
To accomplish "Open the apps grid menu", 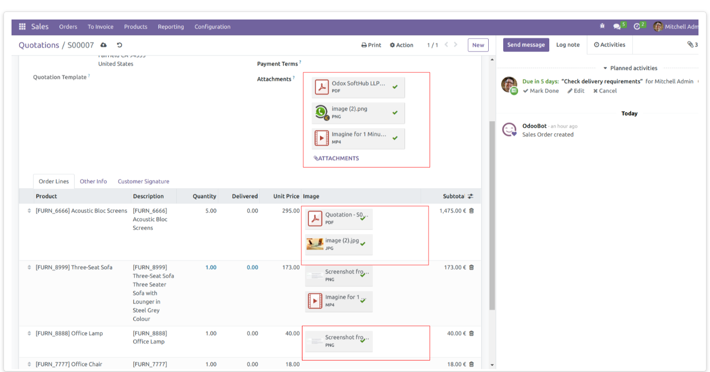I will click(22, 26).
